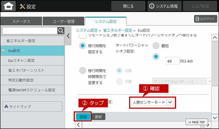Select 手動 radio button
This screenshot has width=219, height=129.
119,81
